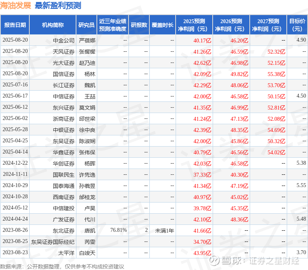The height and width of the screenshot is (270, 308).
Task: Click target price 5.48
Action: pyautogui.click(x=301, y=219)
